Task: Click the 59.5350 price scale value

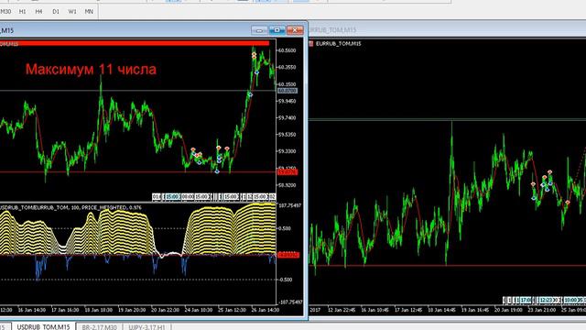Action: 287,135
